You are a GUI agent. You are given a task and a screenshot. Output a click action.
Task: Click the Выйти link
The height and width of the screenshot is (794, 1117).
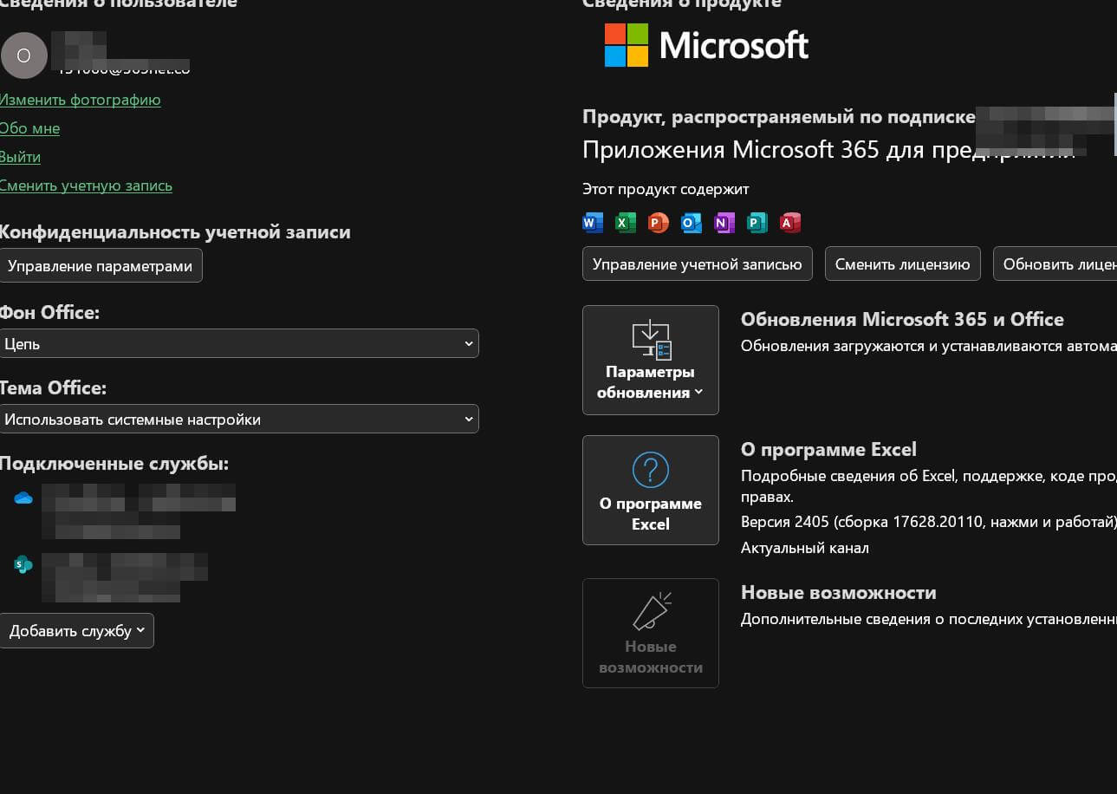click(x=20, y=157)
